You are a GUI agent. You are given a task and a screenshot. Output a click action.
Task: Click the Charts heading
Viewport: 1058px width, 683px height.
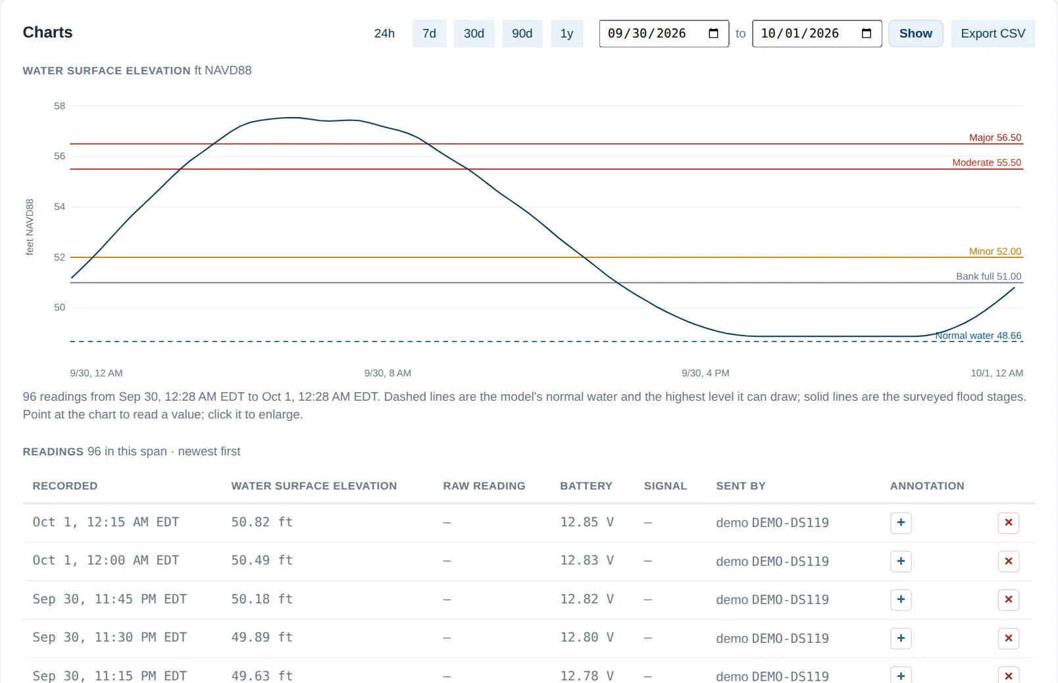pos(47,32)
